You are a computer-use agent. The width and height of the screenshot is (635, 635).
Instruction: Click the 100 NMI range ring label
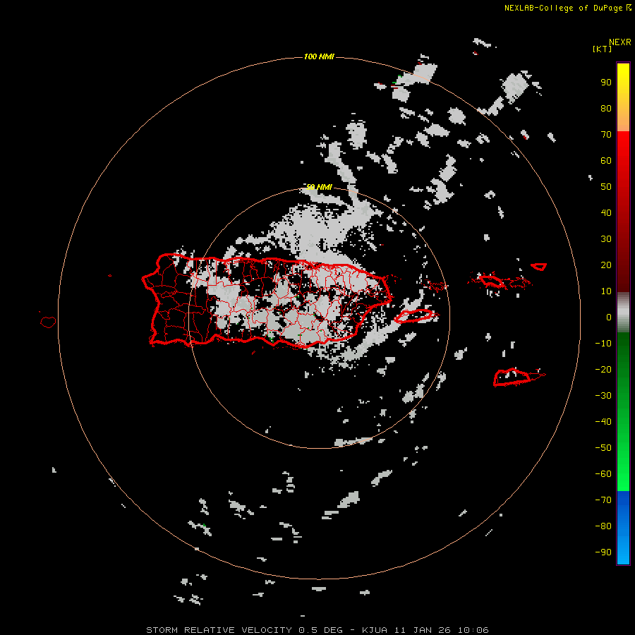tap(319, 56)
